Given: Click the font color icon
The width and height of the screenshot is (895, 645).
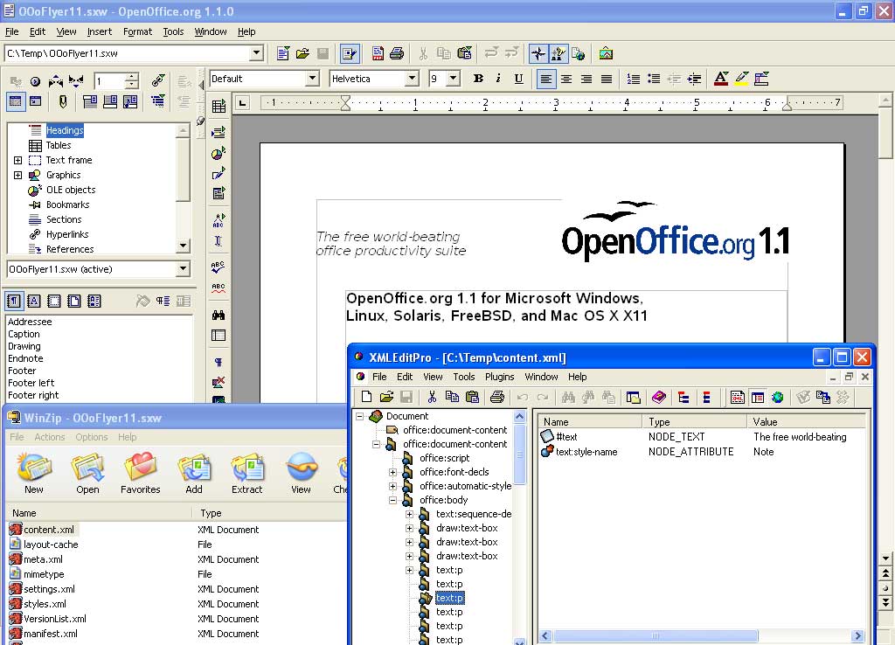Looking at the screenshot, I should [x=721, y=79].
